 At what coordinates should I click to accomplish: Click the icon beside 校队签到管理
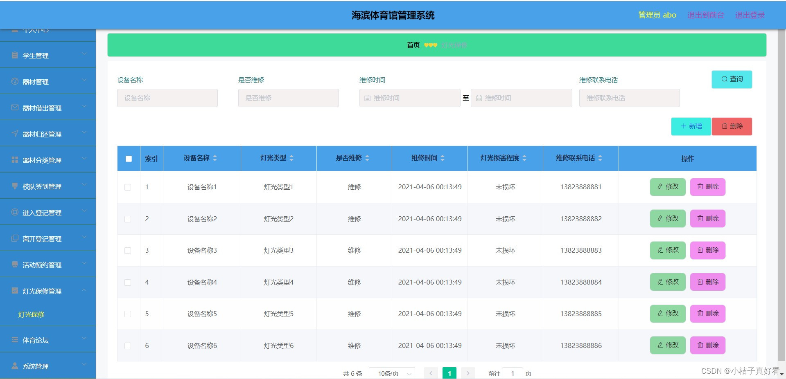tap(15, 186)
